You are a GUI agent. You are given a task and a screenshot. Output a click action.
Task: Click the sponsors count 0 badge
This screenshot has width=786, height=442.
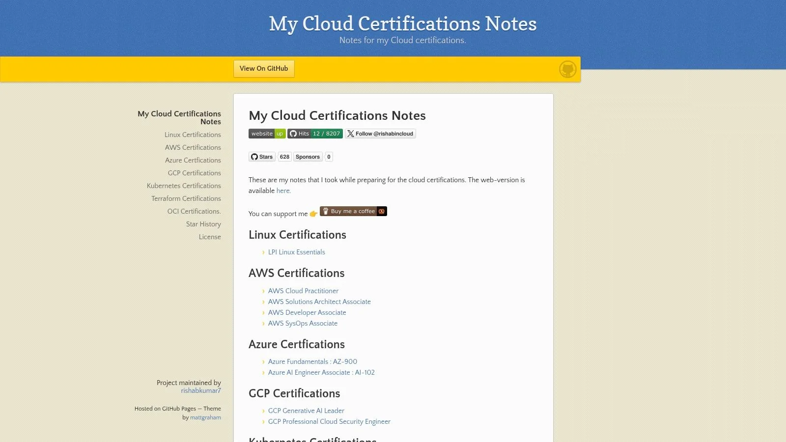329,157
